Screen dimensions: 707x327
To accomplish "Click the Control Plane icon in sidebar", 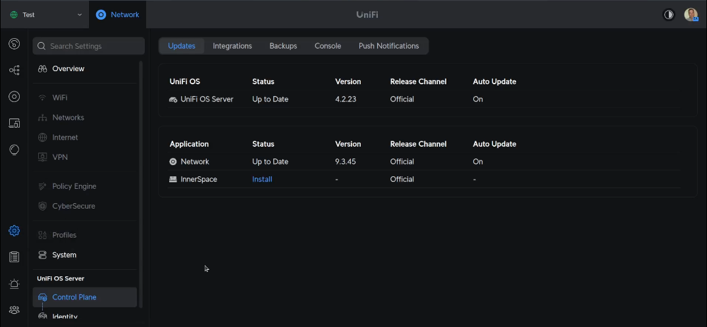I will tap(42, 297).
